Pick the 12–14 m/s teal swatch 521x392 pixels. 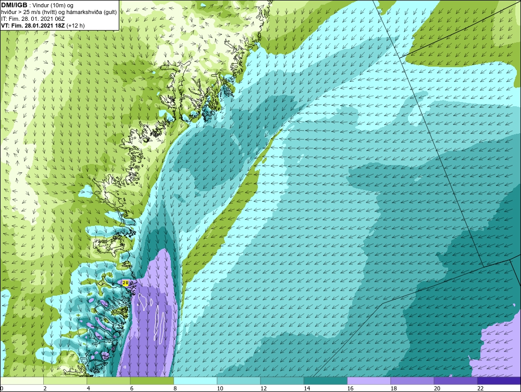pyautogui.click(x=282, y=381)
